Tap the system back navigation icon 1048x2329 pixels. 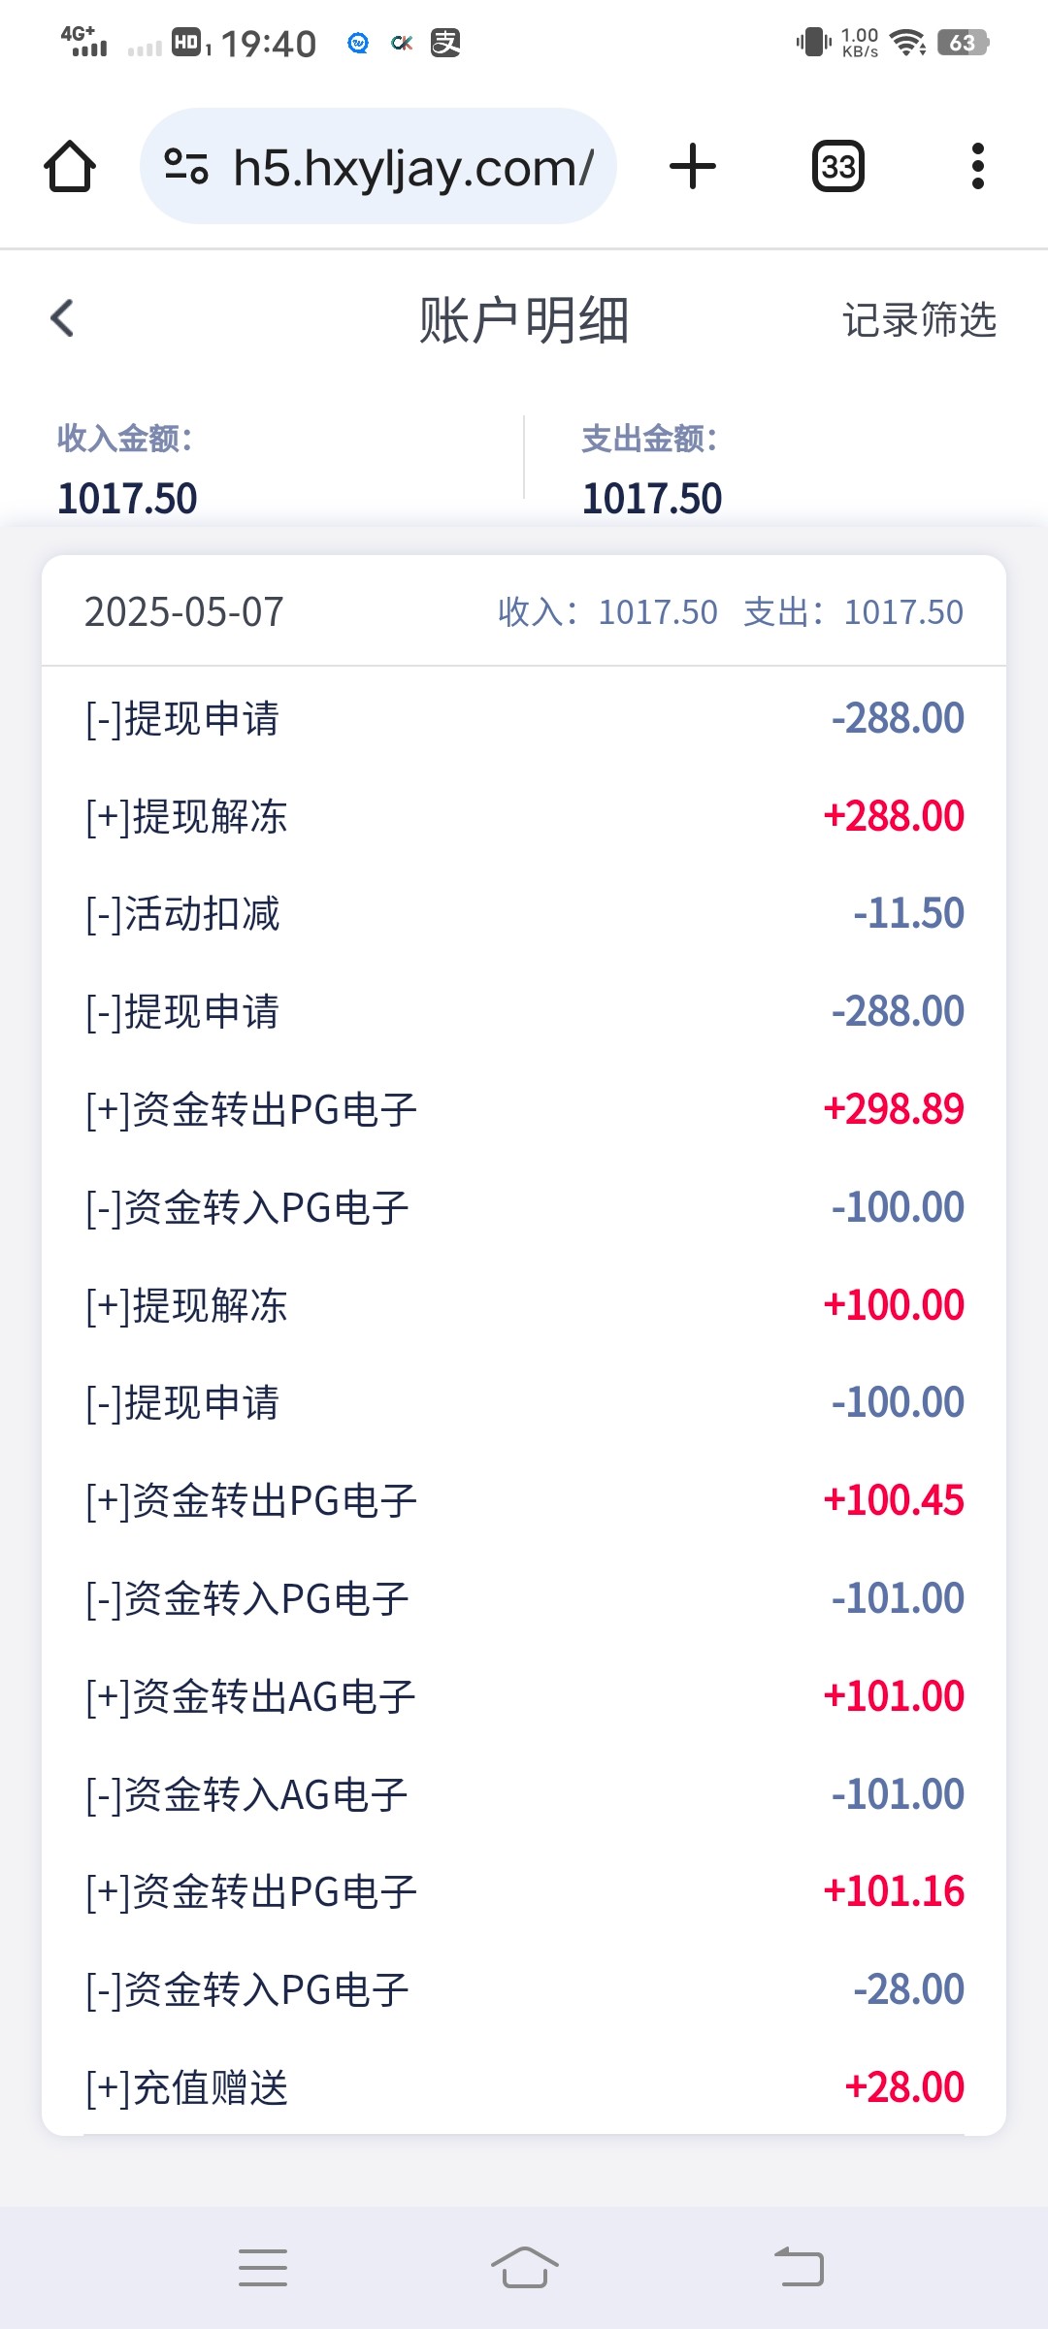799,2267
